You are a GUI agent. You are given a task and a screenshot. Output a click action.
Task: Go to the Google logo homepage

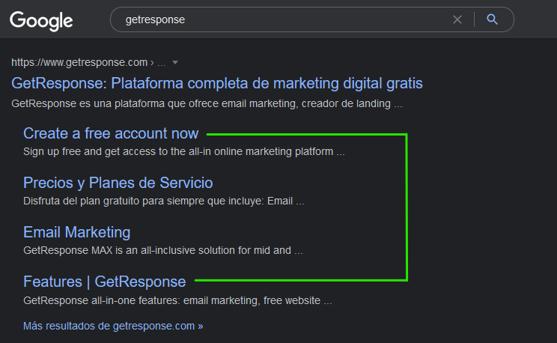(x=41, y=20)
